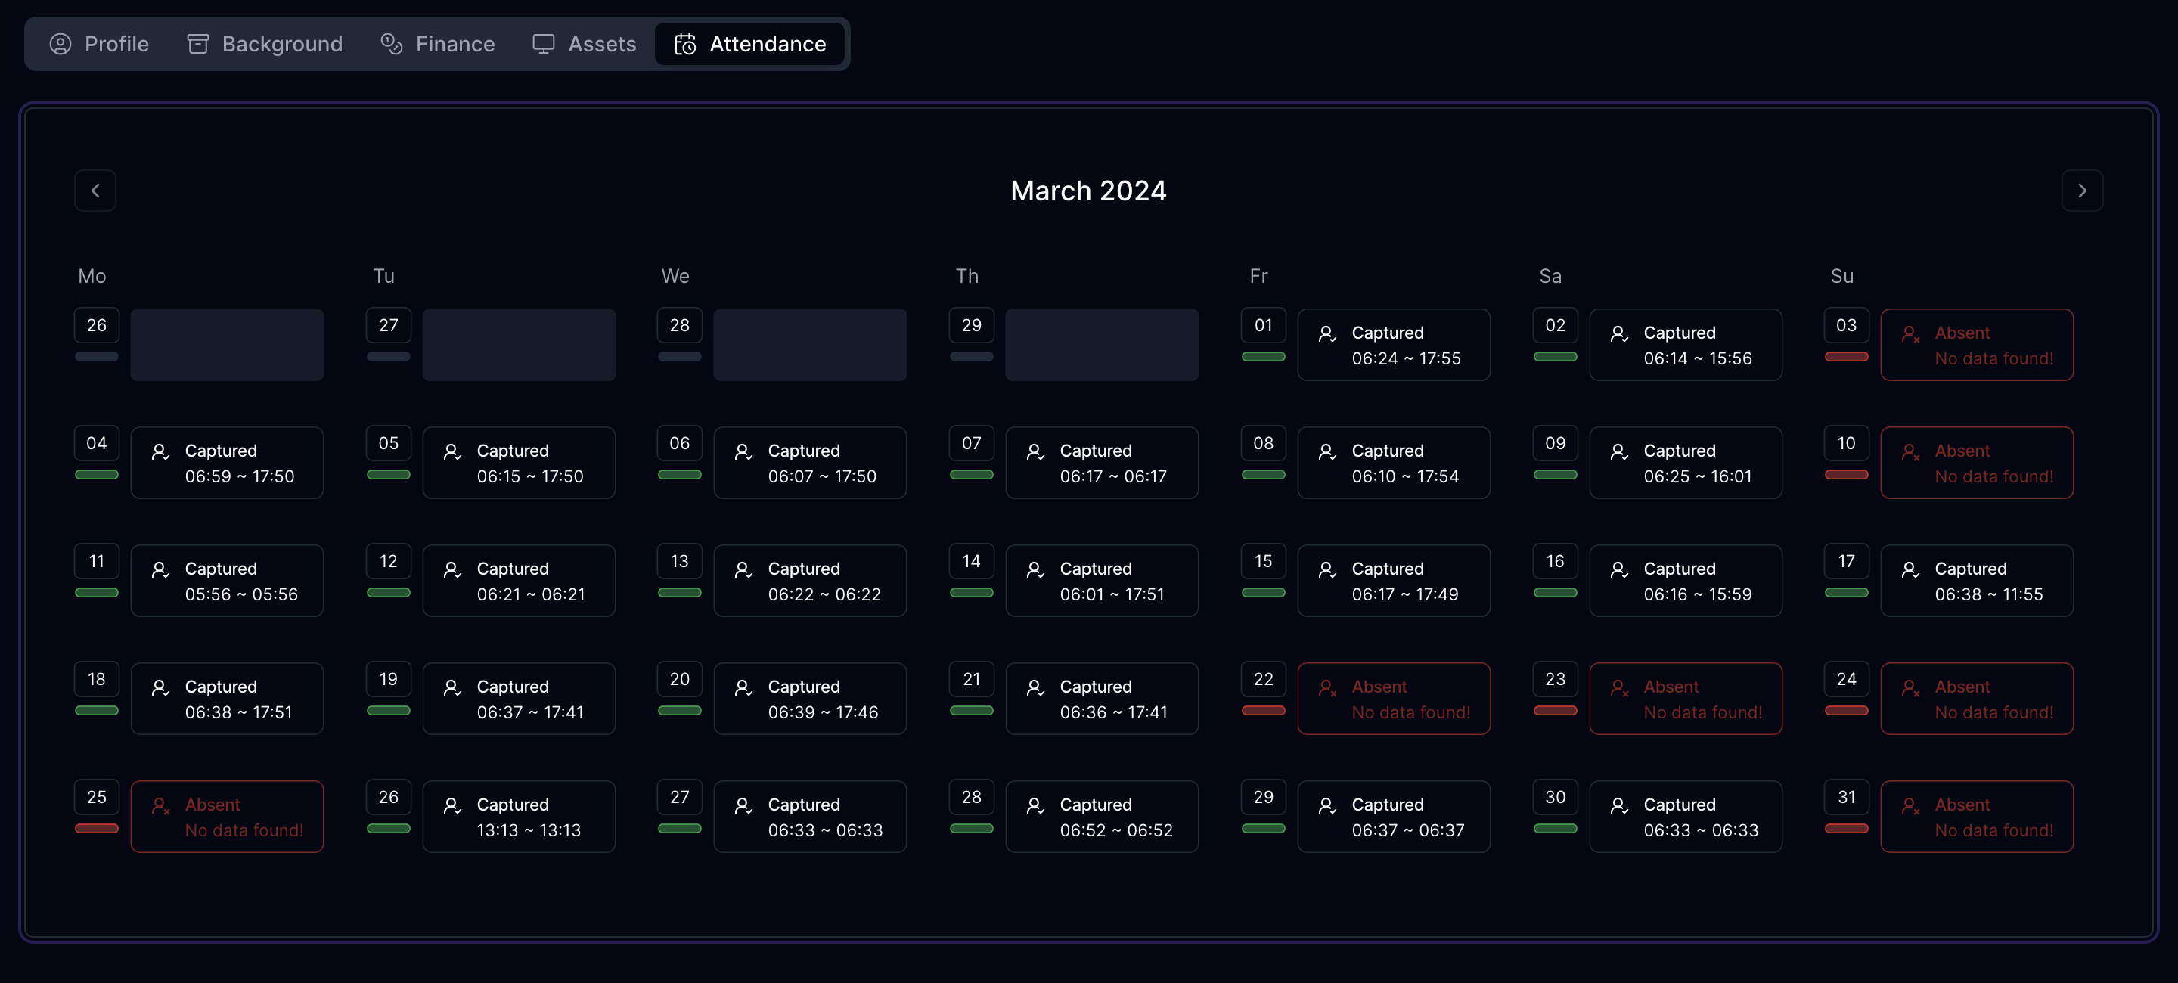Select empty placeholder card for day 27
The image size is (2178, 983).
tap(518, 345)
